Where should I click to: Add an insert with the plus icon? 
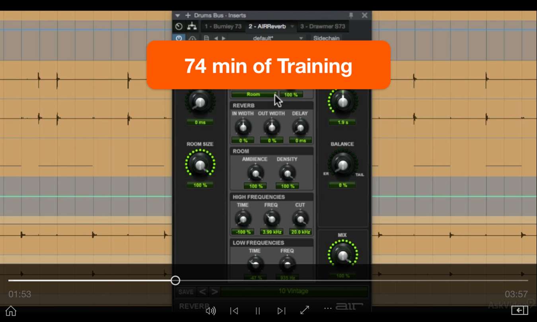coord(188,16)
